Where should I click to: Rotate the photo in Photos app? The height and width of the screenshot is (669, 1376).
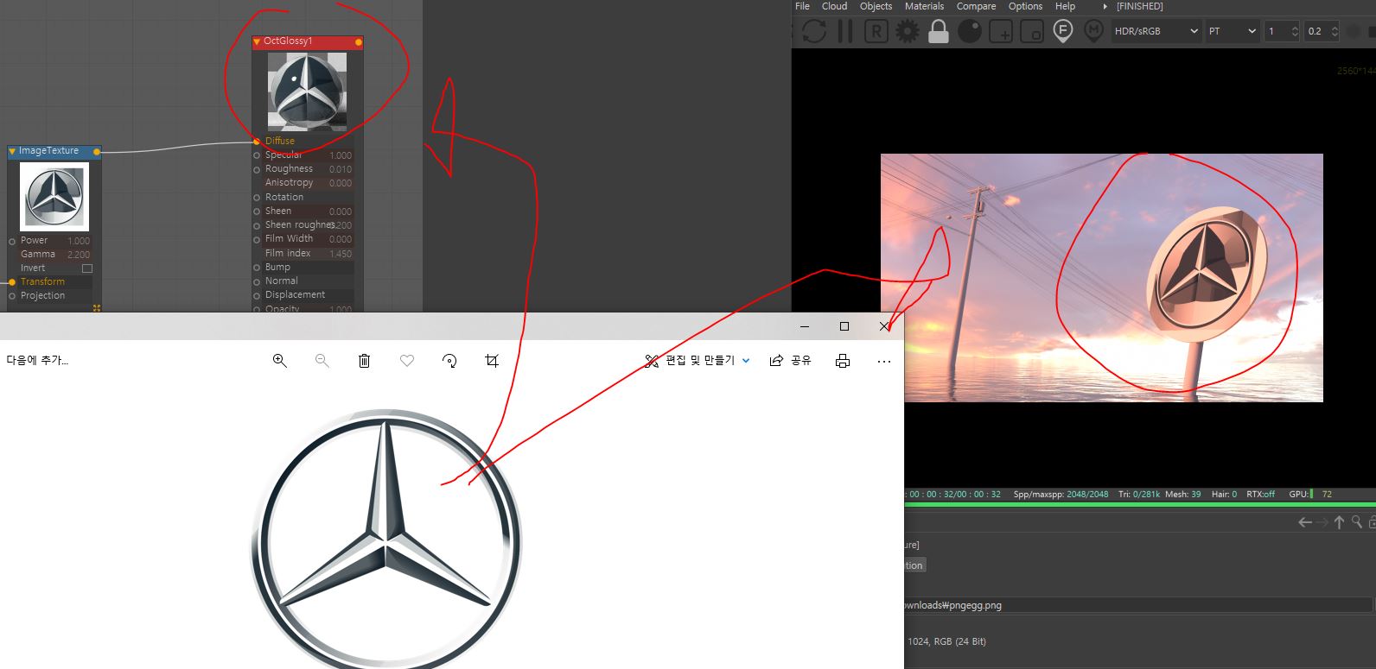[x=449, y=360]
